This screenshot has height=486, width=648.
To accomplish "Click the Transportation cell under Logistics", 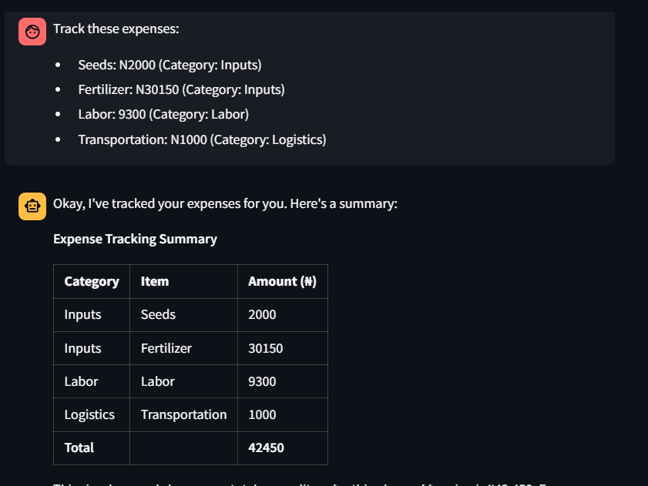I will (183, 414).
